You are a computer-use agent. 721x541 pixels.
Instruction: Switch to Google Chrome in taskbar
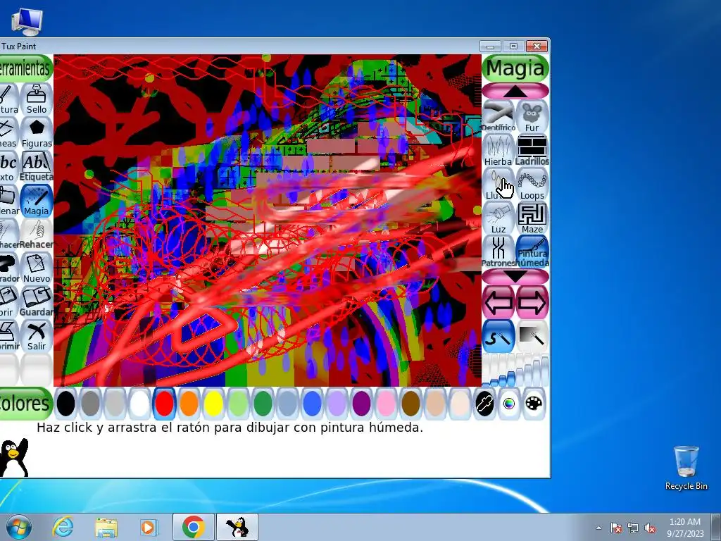pyautogui.click(x=194, y=527)
